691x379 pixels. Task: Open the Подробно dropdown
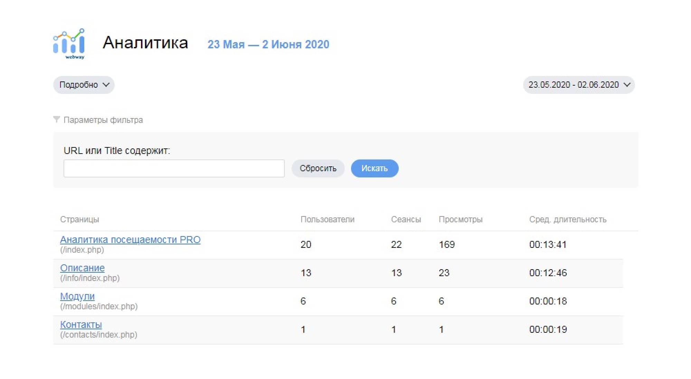84,85
